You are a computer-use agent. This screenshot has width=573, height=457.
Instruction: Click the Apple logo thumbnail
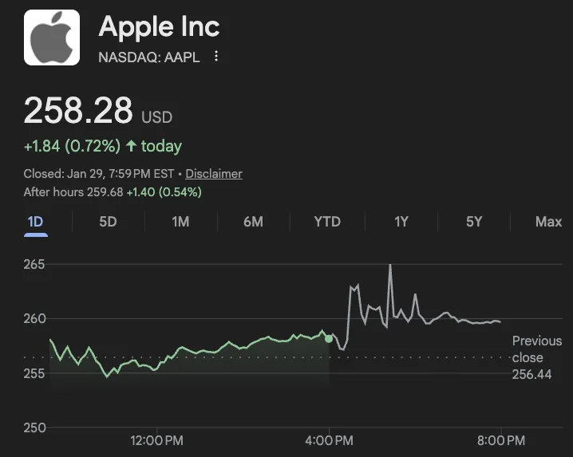click(x=52, y=37)
